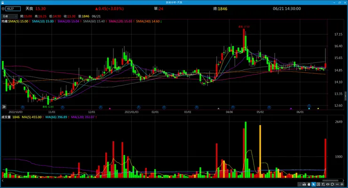Click the 17.50 highest price label
Screen dimensions: 348x188
(244, 27)
